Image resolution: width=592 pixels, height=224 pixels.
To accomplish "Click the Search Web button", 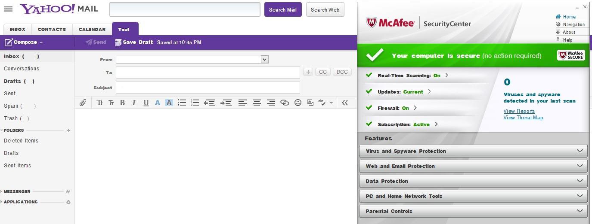I will (x=325, y=9).
